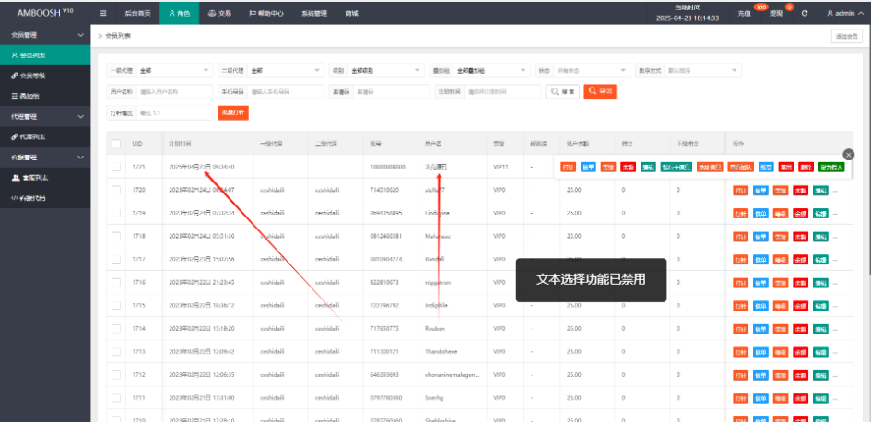The width and height of the screenshot is (871, 422).
Task: Click 地址信息 in the expanded action row
Action: click(x=710, y=167)
